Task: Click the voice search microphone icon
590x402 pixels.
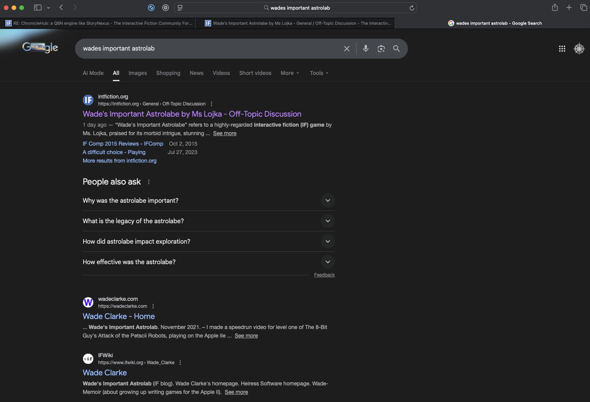Action: point(365,49)
